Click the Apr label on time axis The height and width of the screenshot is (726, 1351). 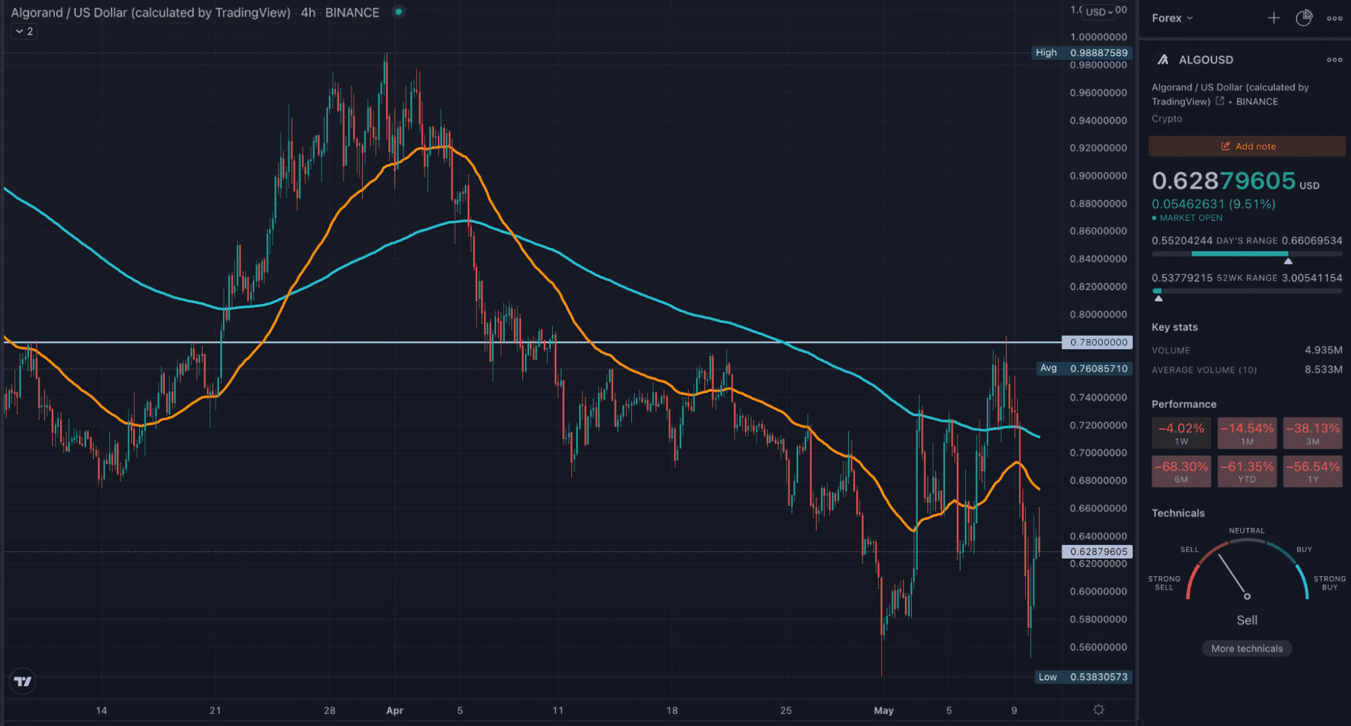(395, 710)
